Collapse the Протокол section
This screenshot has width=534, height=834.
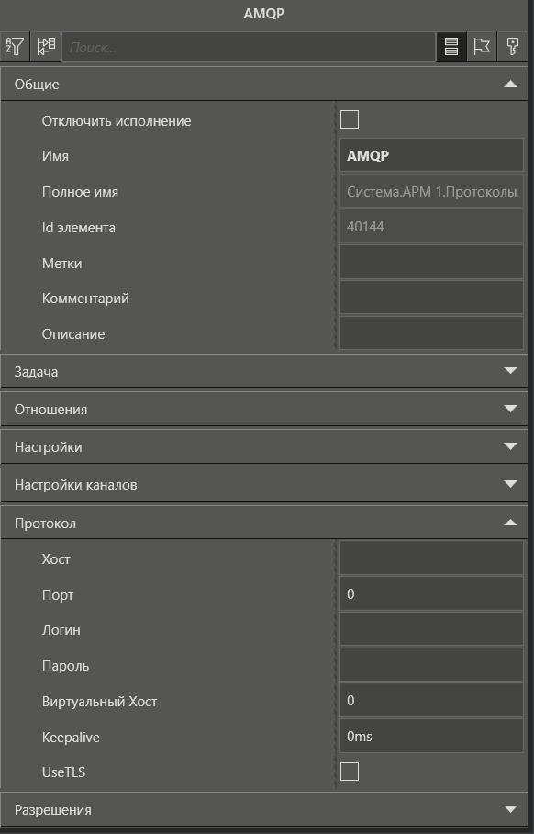(511, 523)
